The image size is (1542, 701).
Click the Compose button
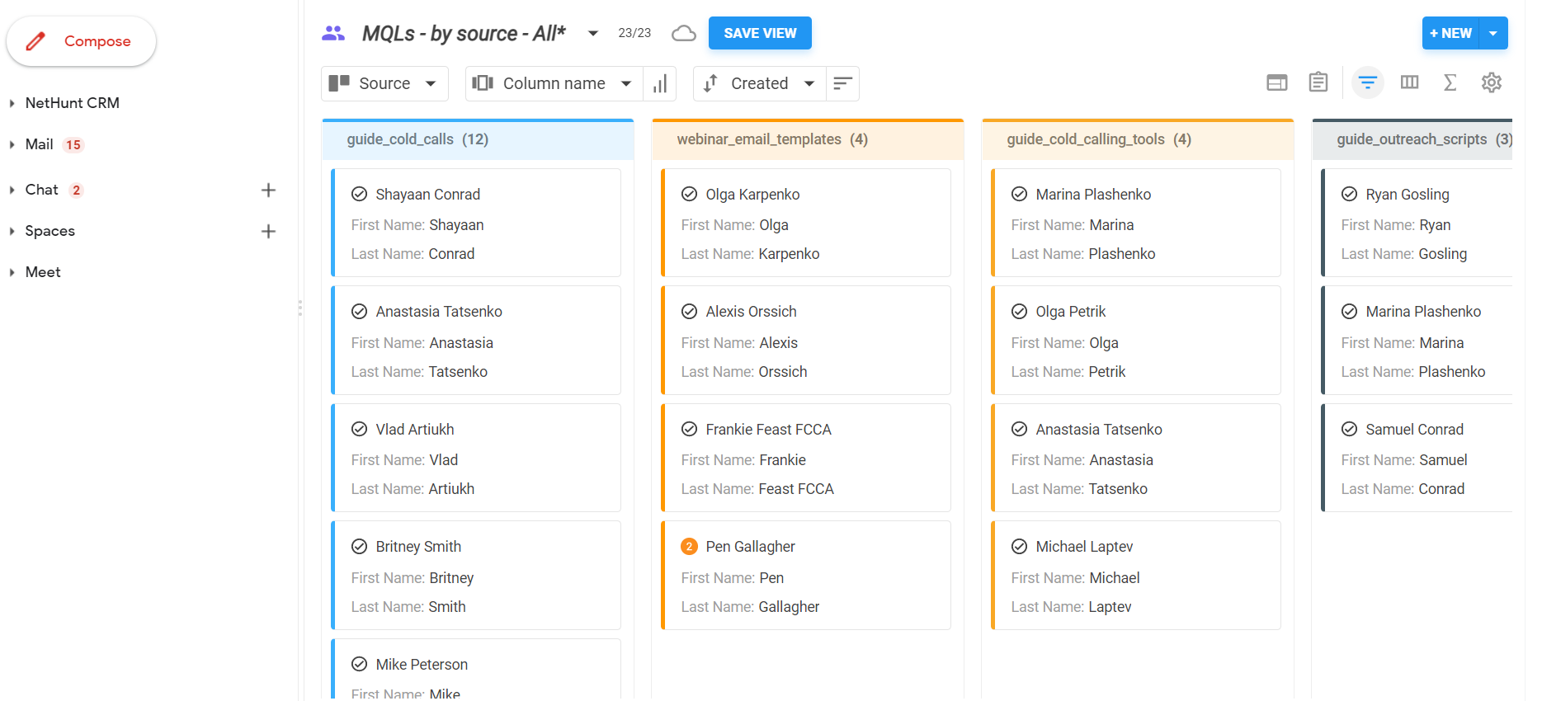coord(81,41)
